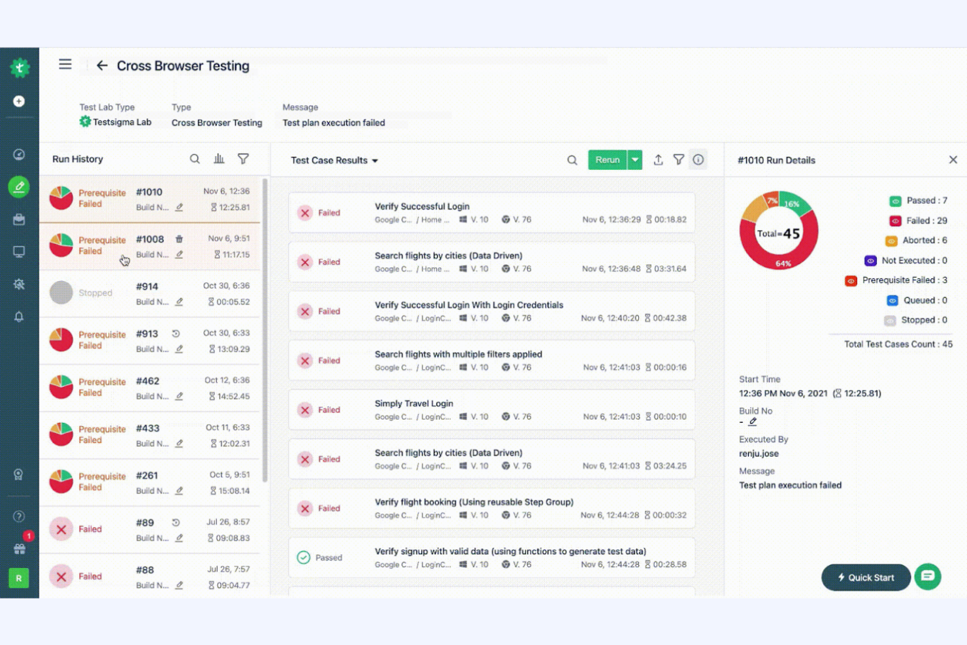Toggle the filter in Test Case Results
967x645 pixels.
tap(679, 159)
